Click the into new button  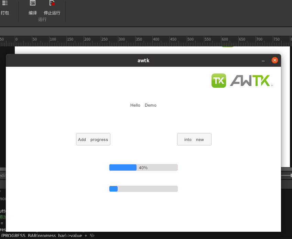(194, 139)
